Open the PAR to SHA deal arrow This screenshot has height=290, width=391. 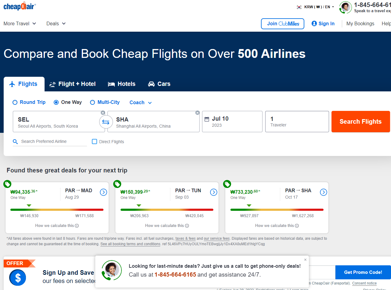324,192
